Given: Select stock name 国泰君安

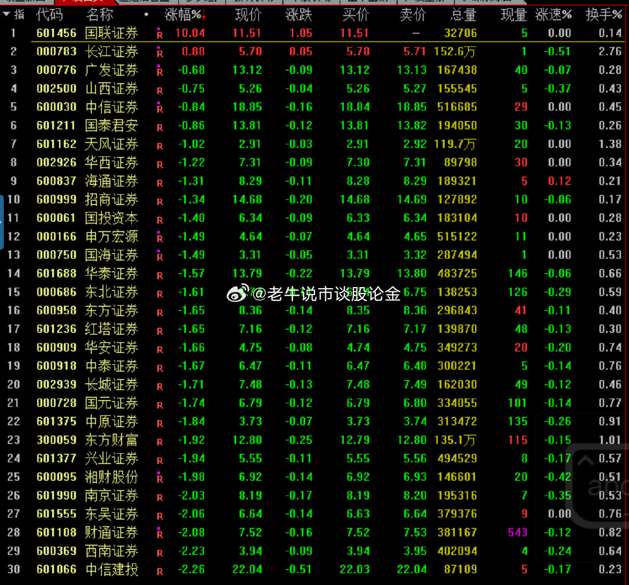Looking at the screenshot, I should [x=112, y=126].
